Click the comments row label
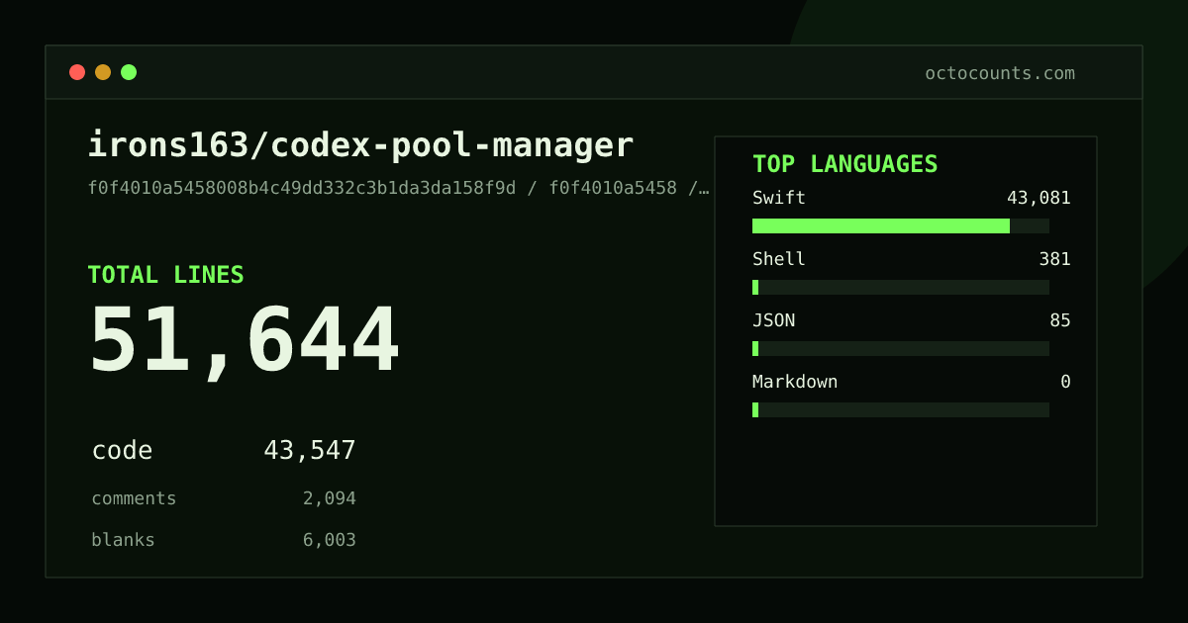Screen dimensions: 1188x623 134,498
